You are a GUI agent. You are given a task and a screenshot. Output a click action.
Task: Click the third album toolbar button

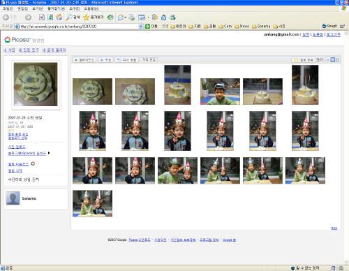[127, 60]
